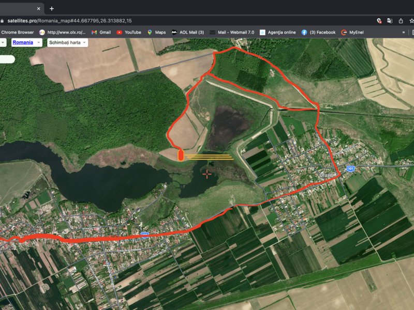Close the current browser tab
Viewport: 414px width, 310px height.
[x=39, y=8]
